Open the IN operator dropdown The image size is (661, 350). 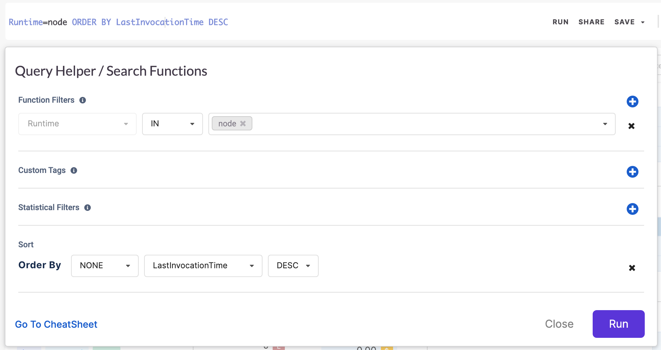click(x=172, y=124)
